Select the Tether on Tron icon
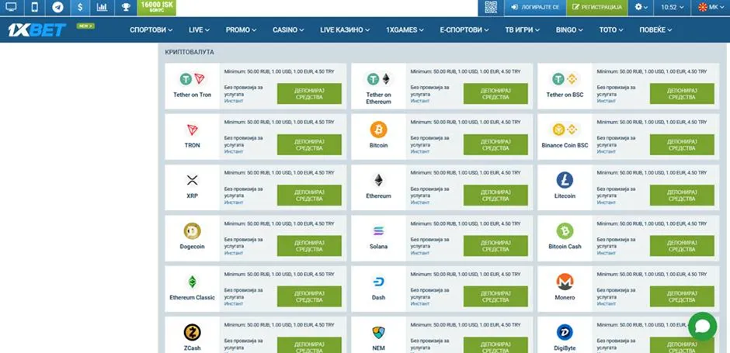Image resolution: width=730 pixels, height=353 pixels. click(x=193, y=79)
